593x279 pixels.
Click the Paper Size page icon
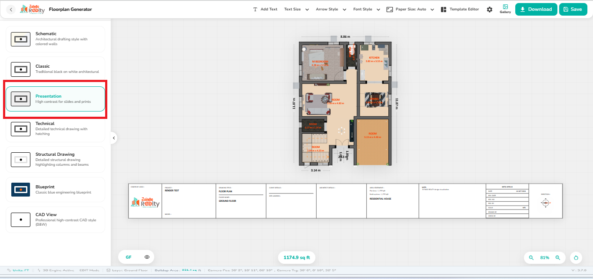(x=390, y=9)
